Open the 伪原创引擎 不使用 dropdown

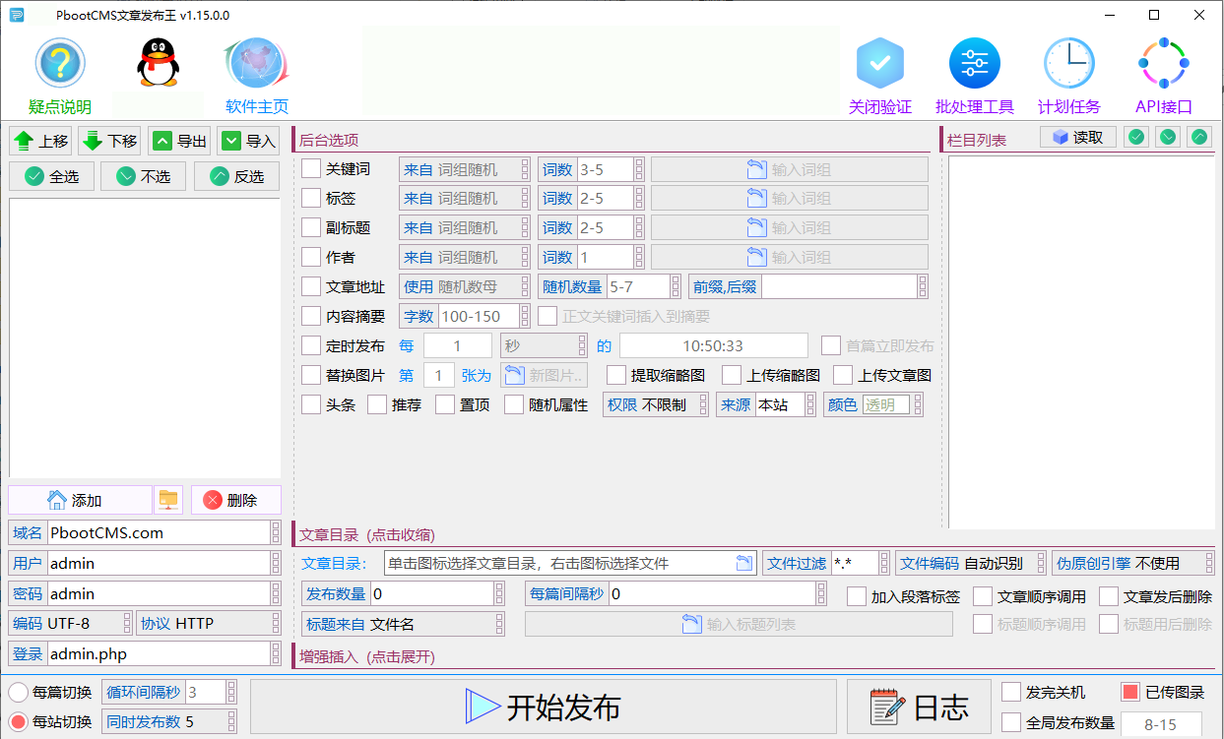pos(1132,563)
